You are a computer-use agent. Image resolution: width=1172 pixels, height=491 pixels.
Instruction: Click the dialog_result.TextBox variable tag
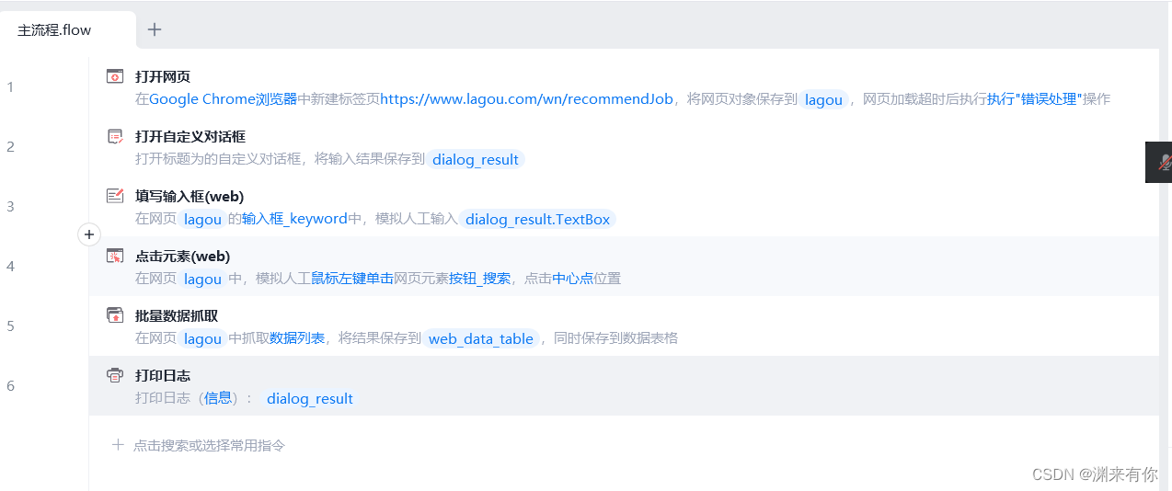coord(538,219)
